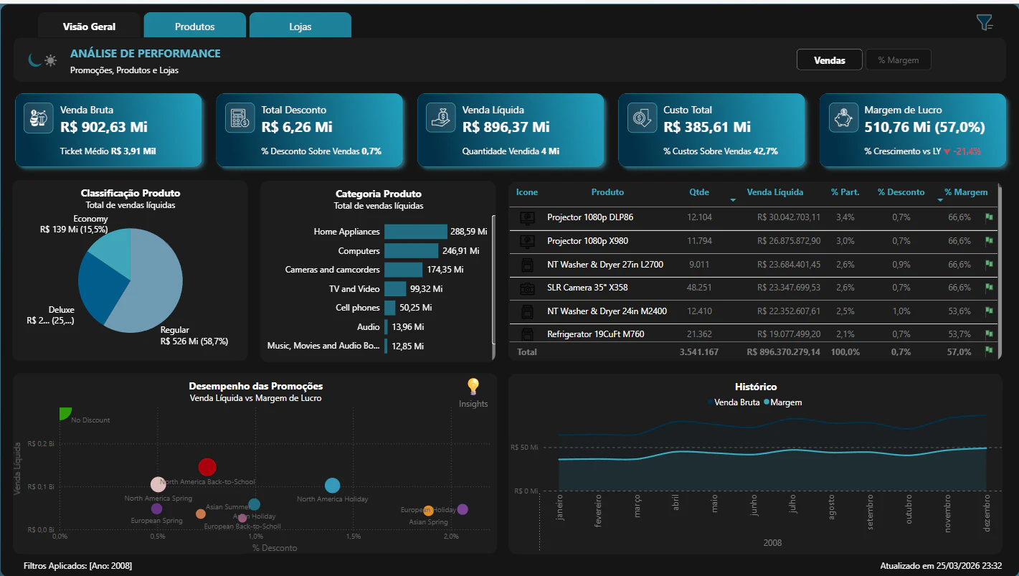Select the Cell phones bar

click(x=390, y=308)
